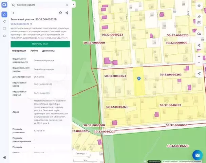The image size is (206, 163).
Task: Click the date value 25.11.2008
Action: tap(39, 77)
